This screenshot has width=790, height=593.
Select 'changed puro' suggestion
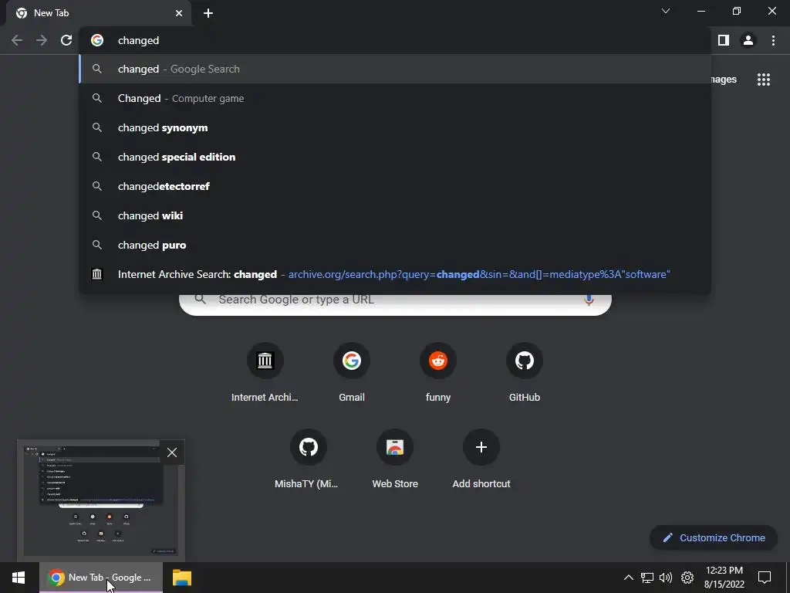coord(395,245)
